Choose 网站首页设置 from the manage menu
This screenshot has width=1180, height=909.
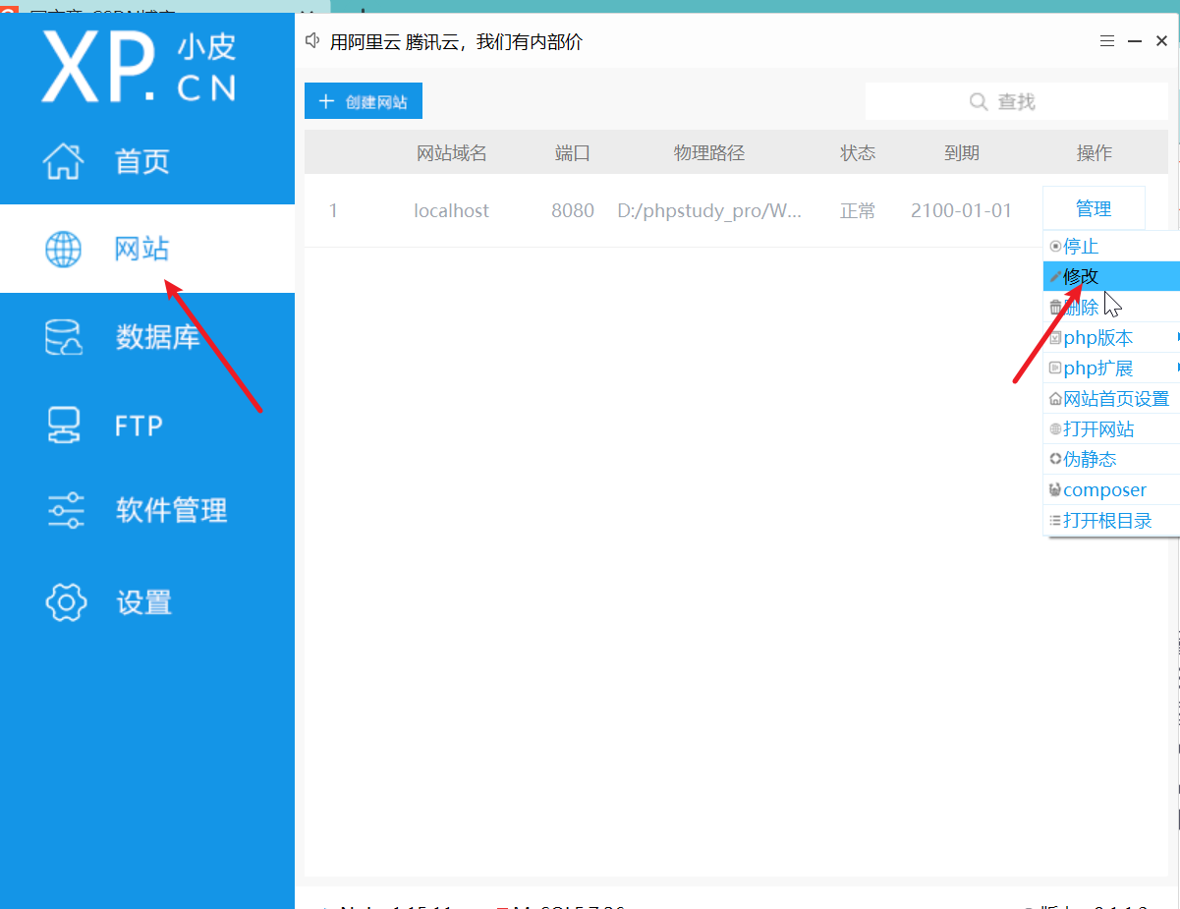1111,399
